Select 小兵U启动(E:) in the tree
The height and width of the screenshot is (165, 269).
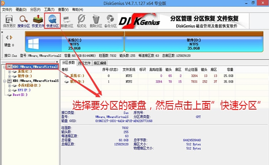(x=29, y=85)
